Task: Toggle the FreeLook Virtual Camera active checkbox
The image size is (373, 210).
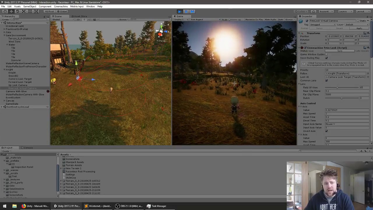Action: 307,21
